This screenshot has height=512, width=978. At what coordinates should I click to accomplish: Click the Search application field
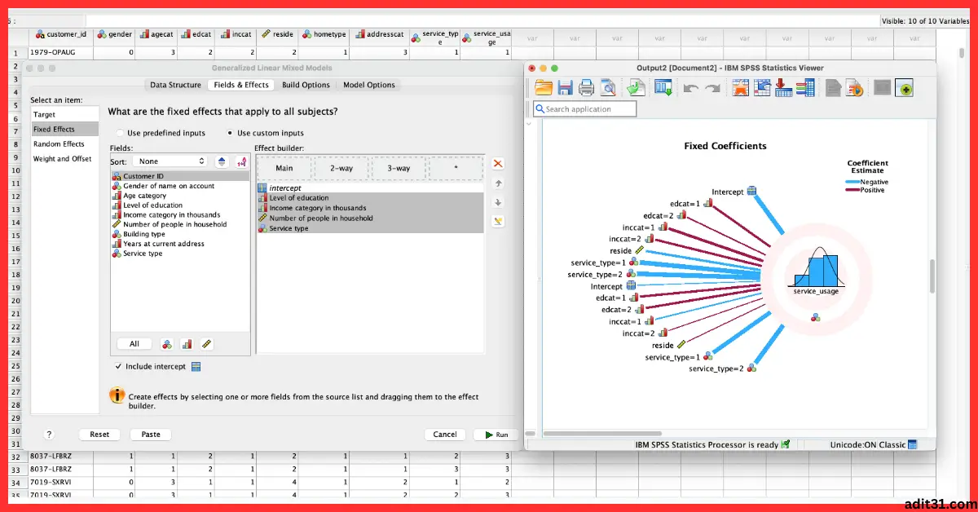(x=584, y=108)
